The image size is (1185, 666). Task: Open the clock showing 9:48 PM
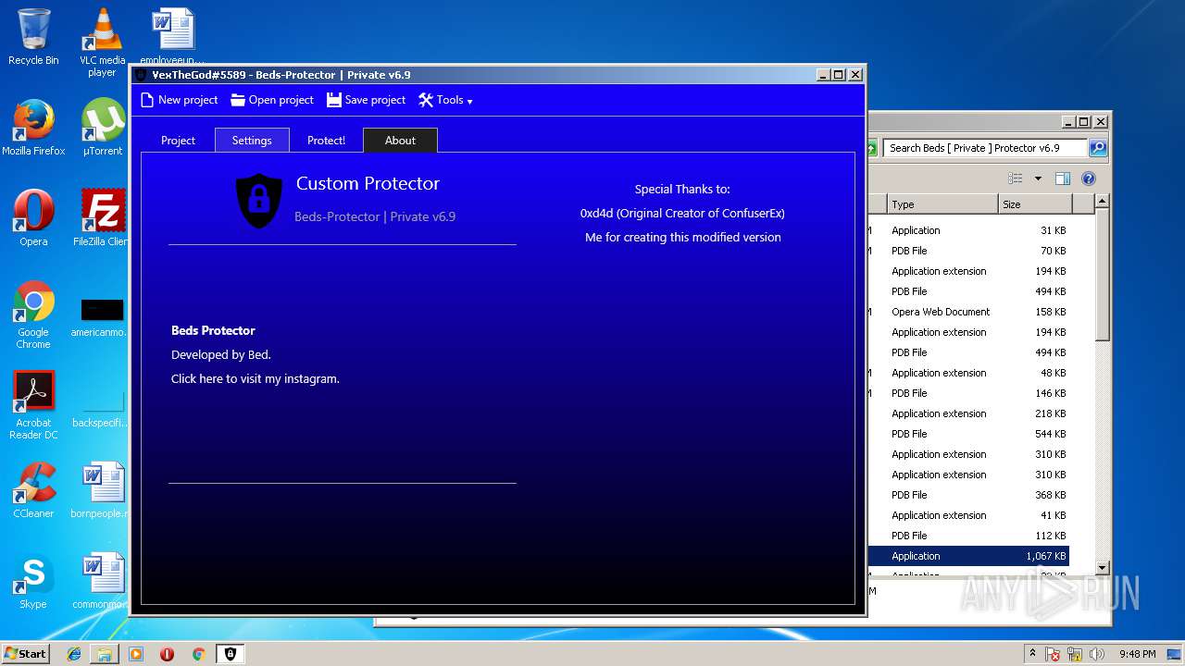[x=1137, y=654]
